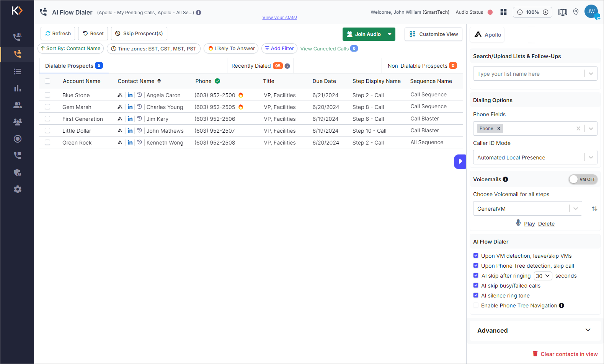Open the JW user avatar menu

click(591, 11)
